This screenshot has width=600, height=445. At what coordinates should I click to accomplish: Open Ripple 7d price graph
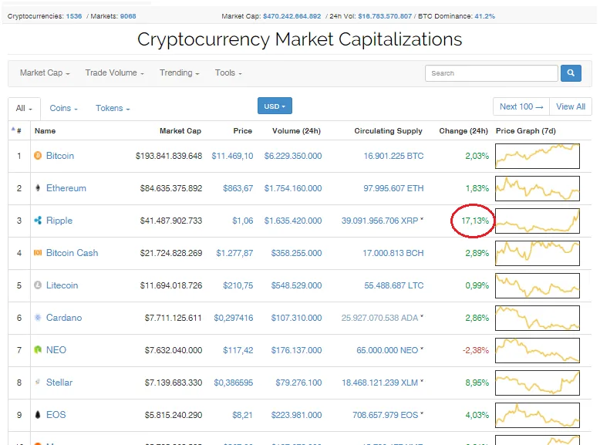click(x=538, y=221)
